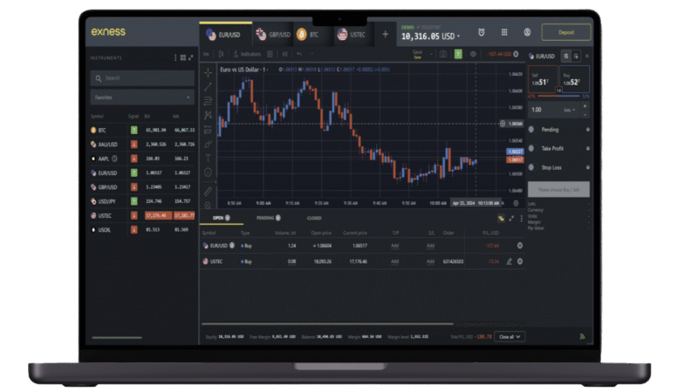Switch to the EUR/USD chart tab
Viewport: 698px width, 392px height.
pyautogui.click(x=225, y=34)
